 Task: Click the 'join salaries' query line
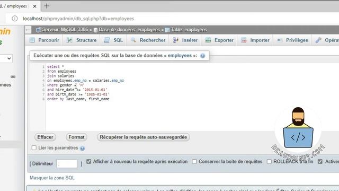61,76
